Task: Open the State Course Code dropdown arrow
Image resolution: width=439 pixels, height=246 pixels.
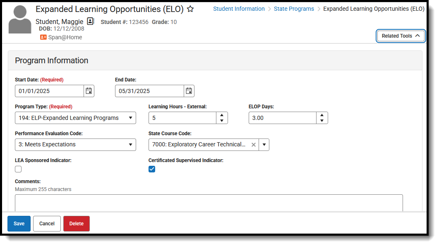Action: point(264,145)
